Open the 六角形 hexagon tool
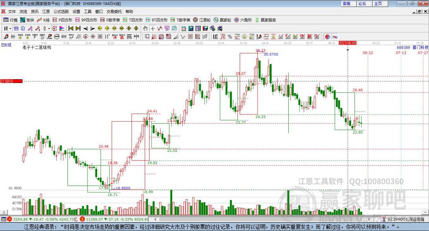Viewport: 429px width, 231px height. click(x=243, y=20)
